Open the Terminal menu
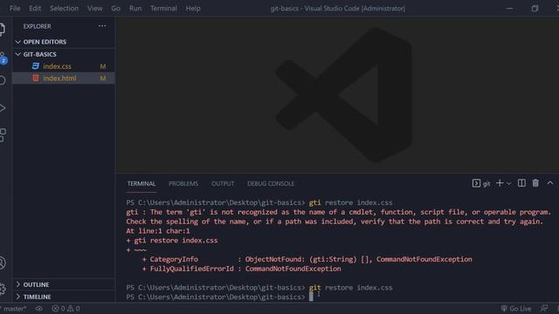559x314 pixels. [x=163, y=8]
